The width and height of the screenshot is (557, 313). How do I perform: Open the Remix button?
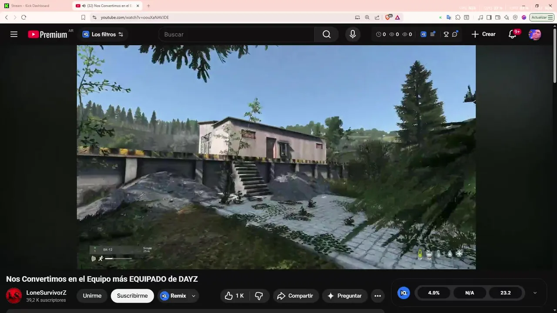pos(173,296)
